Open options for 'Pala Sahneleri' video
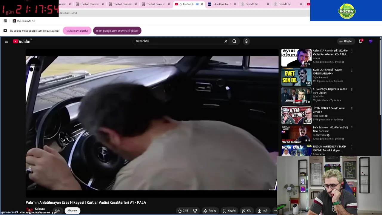Viewport: 382px width, 215px height. [352, 128]
